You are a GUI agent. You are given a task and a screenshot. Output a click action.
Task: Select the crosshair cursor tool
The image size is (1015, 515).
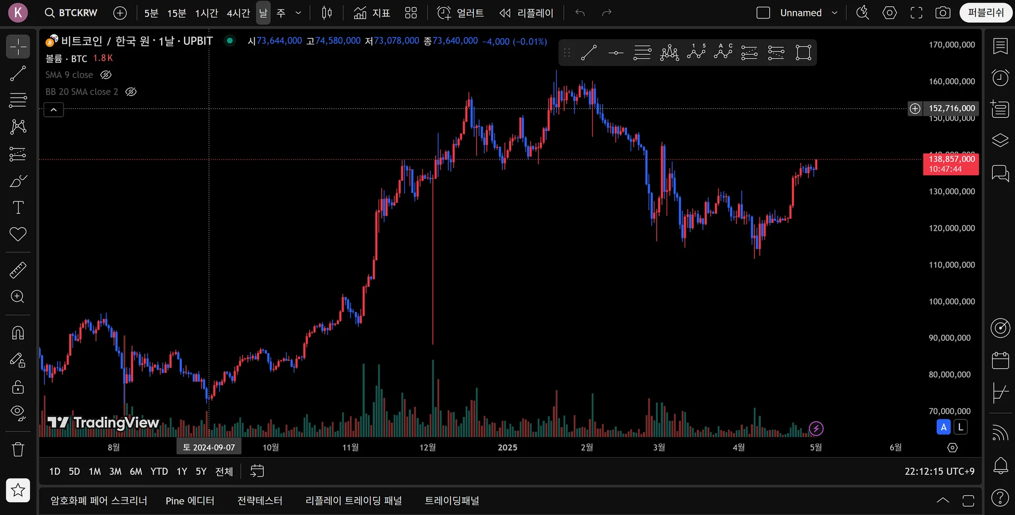point(18,46)
